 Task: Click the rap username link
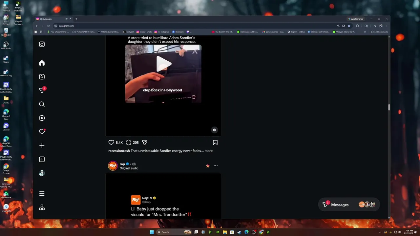coord(122,164)
